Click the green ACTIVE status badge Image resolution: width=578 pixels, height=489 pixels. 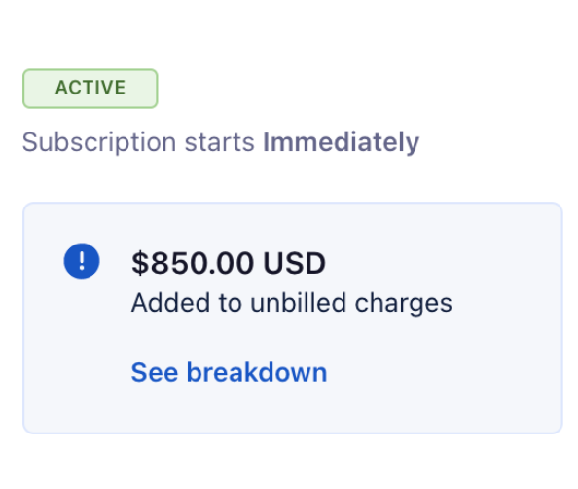(x=90, y=89)
